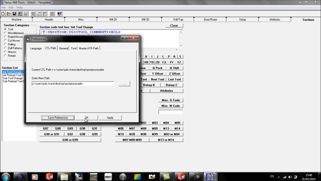The width and height of the screenshot is (321, 181).
Task: Click the browse ellipsis button beside path field
Action: point(124,84)
